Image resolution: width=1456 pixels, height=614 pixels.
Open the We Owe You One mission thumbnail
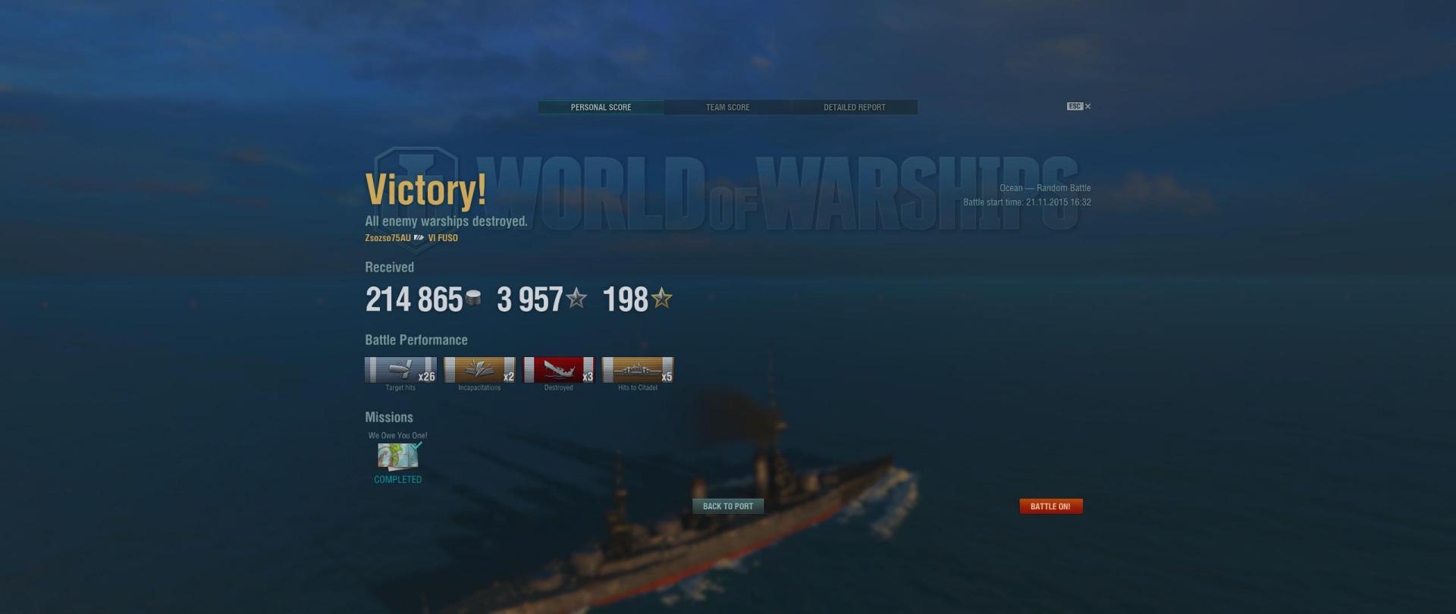[x=398, y=457]
